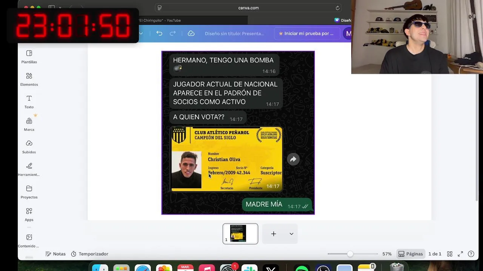Open Music app in the dock
Image resolution: width=483 pixels, height=271 pixels.
(207, 269)
